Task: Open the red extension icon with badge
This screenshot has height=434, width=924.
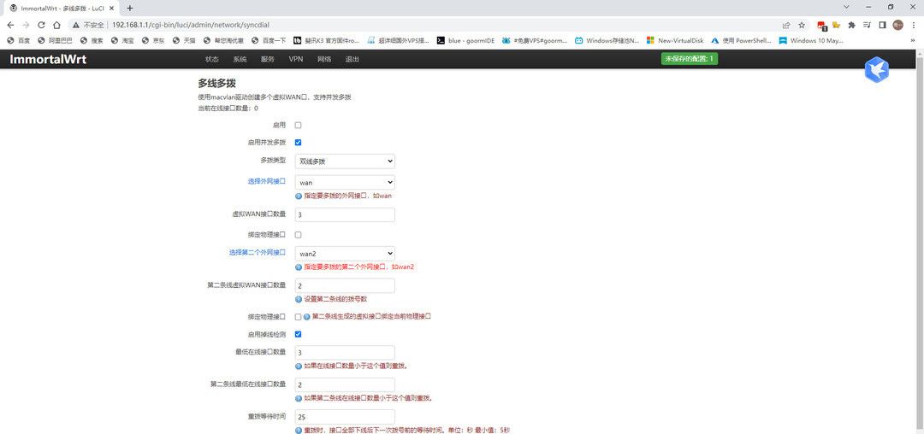Action: click(821, 26)
